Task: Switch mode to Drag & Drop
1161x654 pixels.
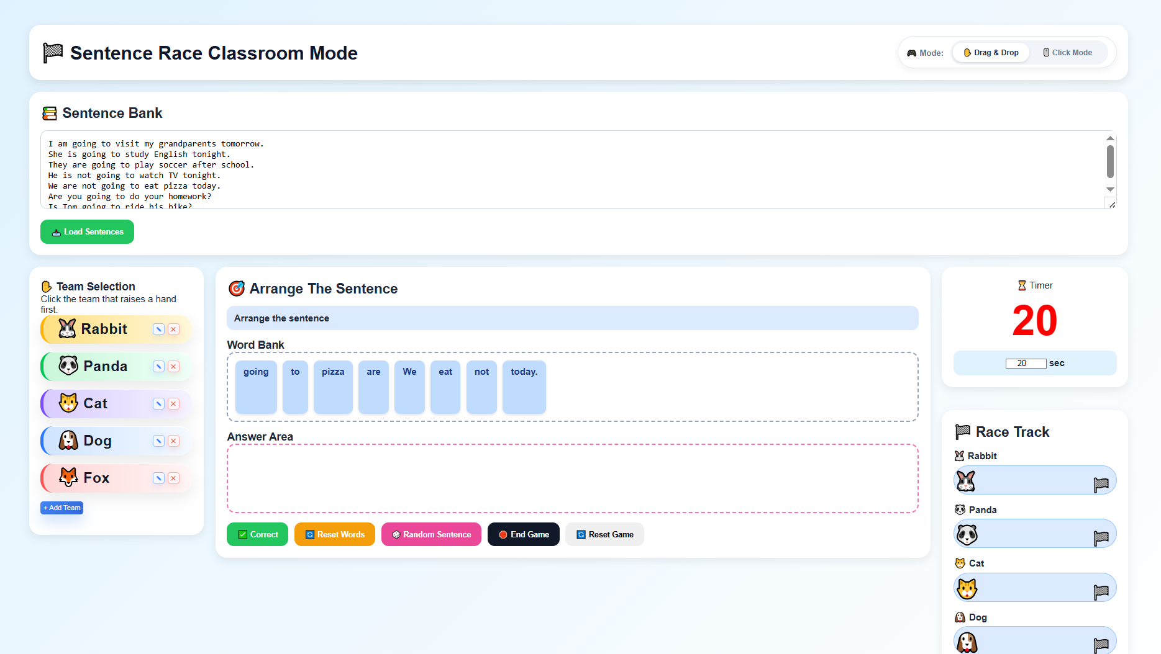Action: 991,53
